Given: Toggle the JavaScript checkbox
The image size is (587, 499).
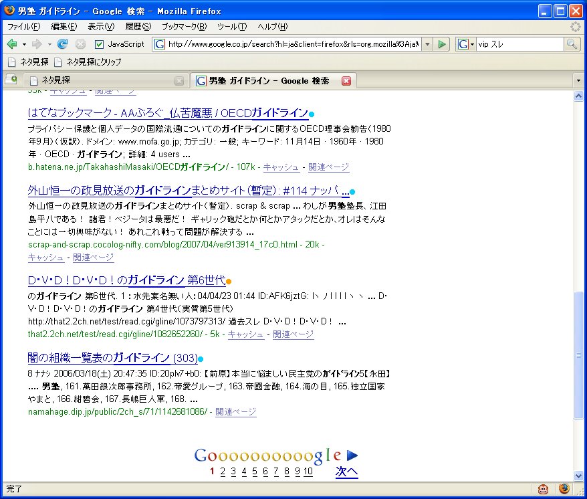Looking at the screenshot, I should pos(99,44).
